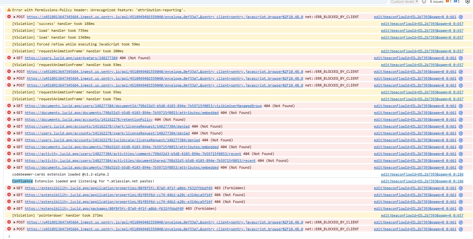Click the blue issues message icon
The width and height of the screenshot is (473, 239).
(x=455, y=2)
